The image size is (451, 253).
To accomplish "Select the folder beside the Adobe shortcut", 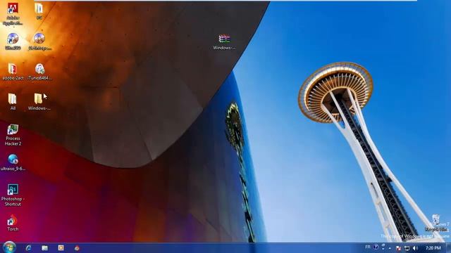I will pyautogui.click(x=39, y=11).
